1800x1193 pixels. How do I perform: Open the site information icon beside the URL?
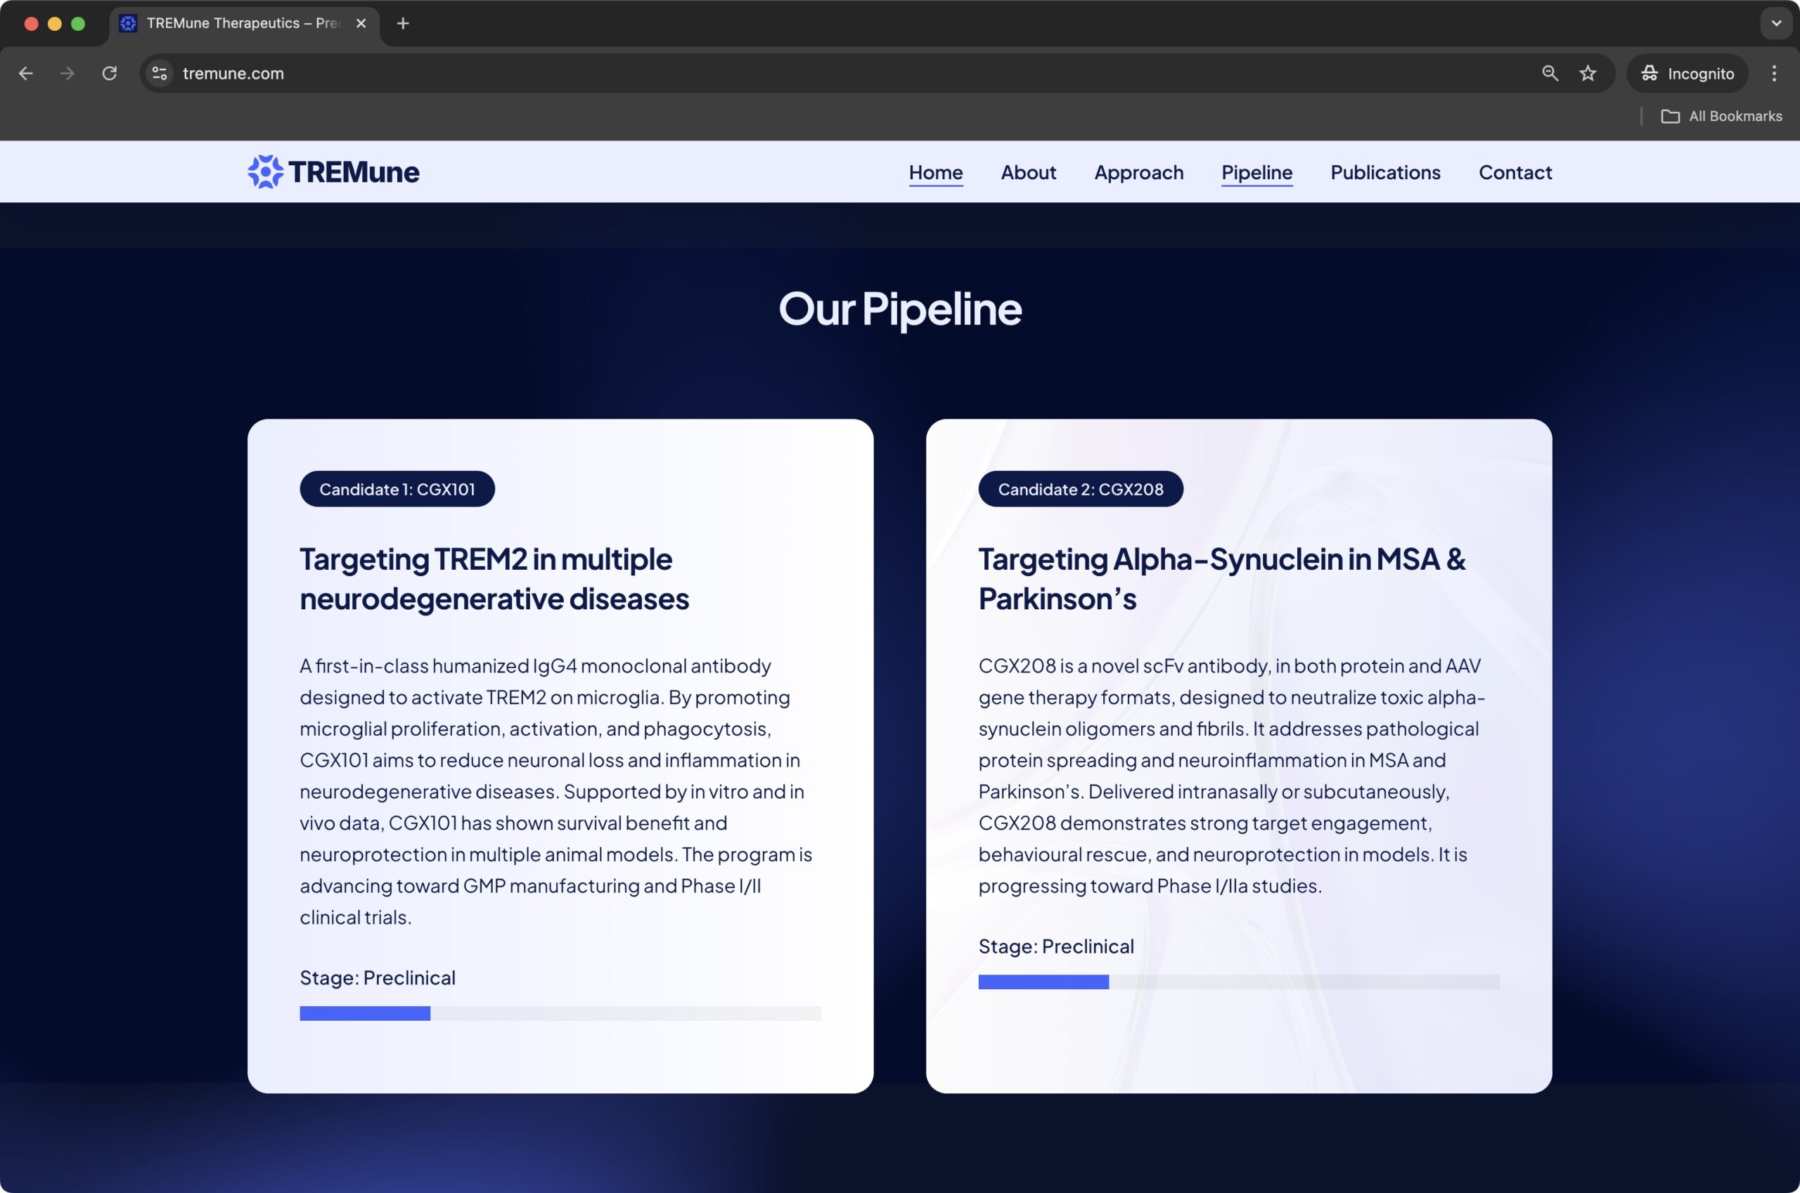pyautogui.click(x=160, y=73)
